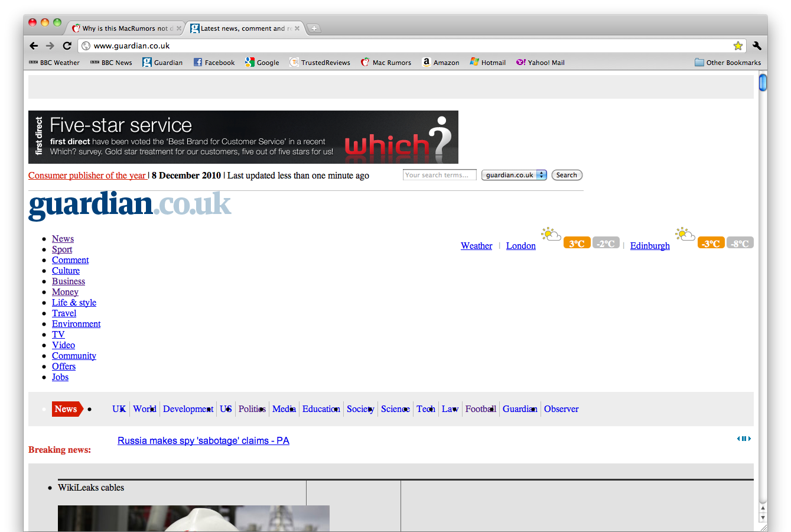Open the Culture section link
The width and height of the screenshot is (791, 532).
pyautogui.click(x=66, y=271)
